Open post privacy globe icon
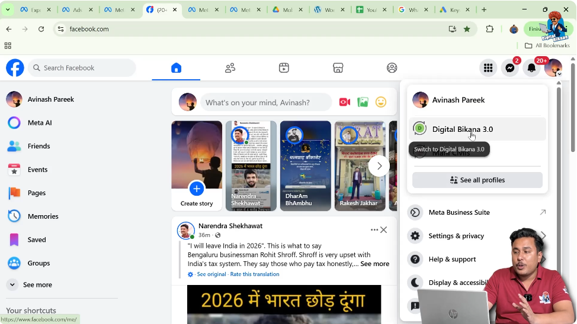This screenshot has width=577, height=324. coord(218,235)
